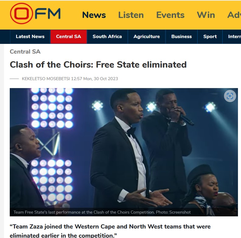Image resolution: width=241 pixels, height=238 pixels.
Task: Click the photo caption text
Action: coord(102,212)
